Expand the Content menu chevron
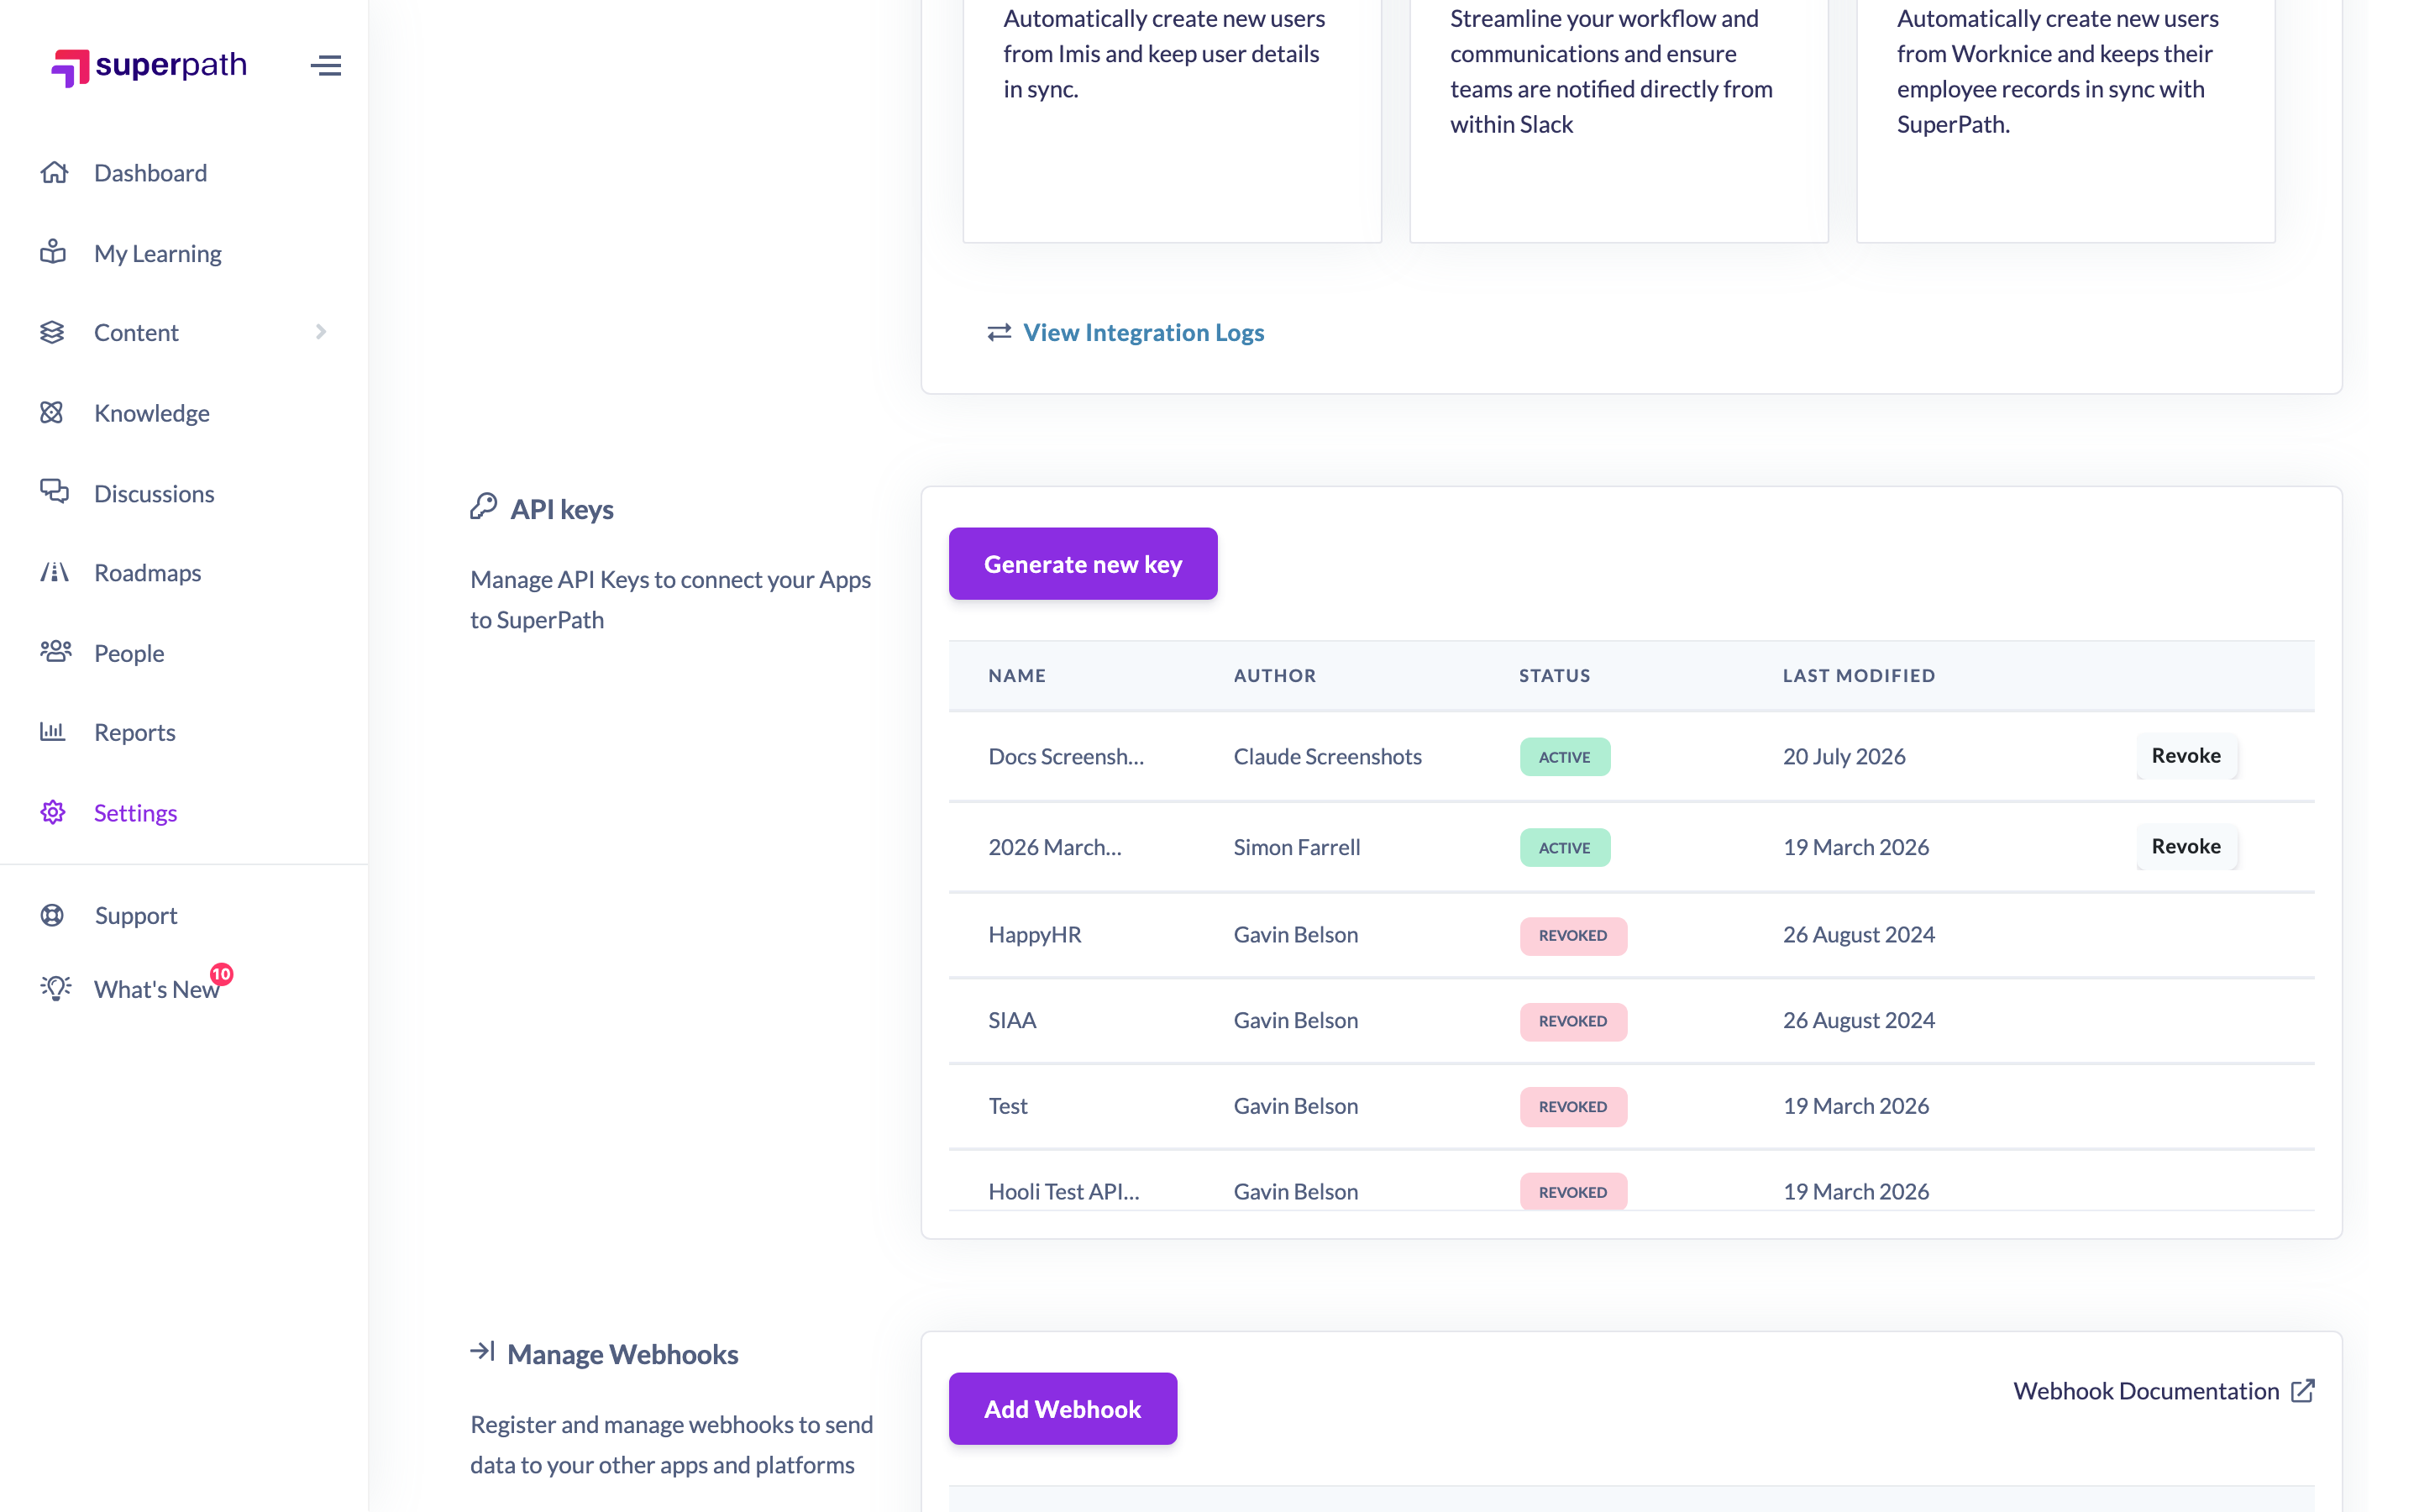2419x1512 pixels. click(x=321, y=332)
